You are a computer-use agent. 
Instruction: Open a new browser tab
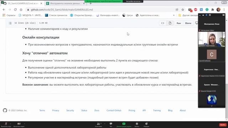click(90, 3)
